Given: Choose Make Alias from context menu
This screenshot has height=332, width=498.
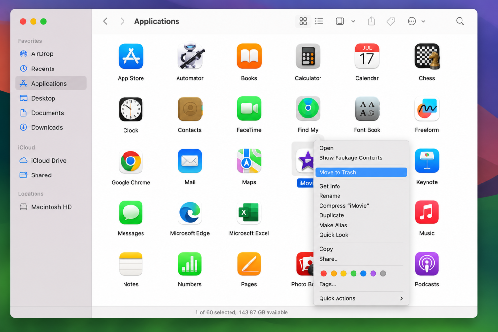Looking at the screenshot, I should pos(361,225).
